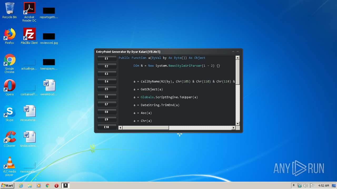This screenshot has width=337, height=189.
Task: Select the Opera desktop icon
Action: (9, 88)
